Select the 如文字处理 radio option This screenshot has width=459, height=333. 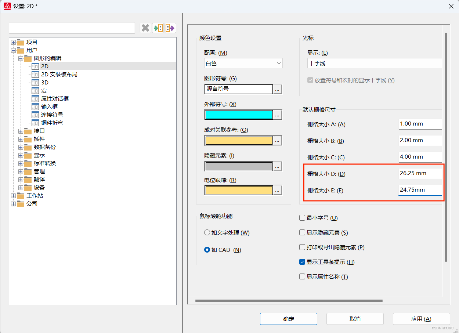207,233
